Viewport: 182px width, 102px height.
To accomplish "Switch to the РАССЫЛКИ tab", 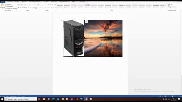I will click(54, 2).
